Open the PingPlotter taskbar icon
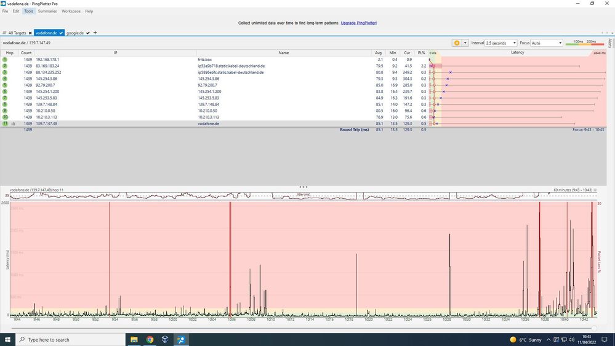Viewport: 615px width, 346px height. tap(181, 339)
